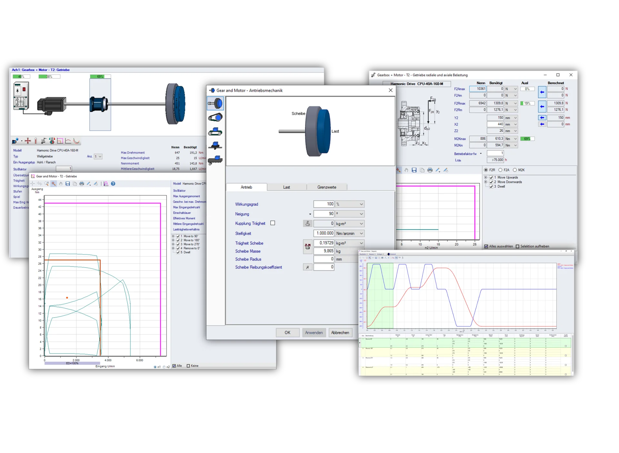Click the 69% utilization bar above gearbox
The width and height of the screenshot is (619, 453).
(x=100, y=77)
